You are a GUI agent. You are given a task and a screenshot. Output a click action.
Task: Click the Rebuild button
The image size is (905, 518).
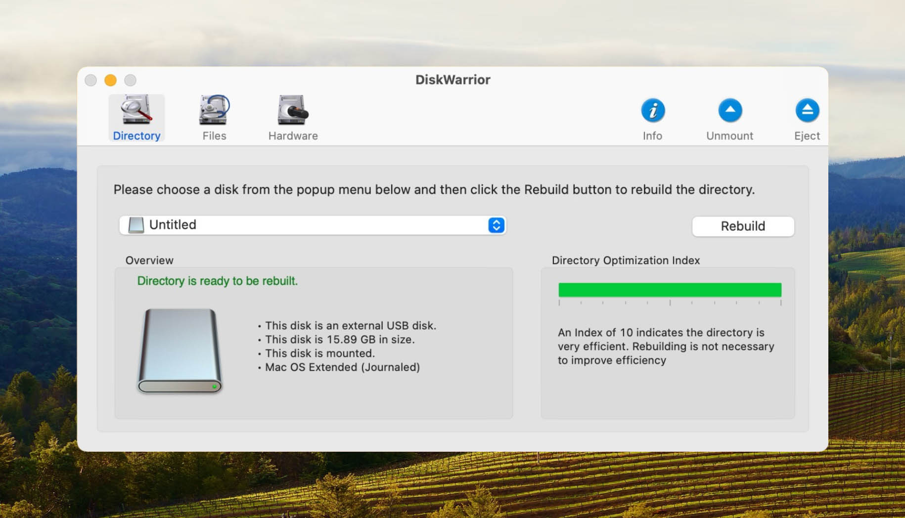743,226
